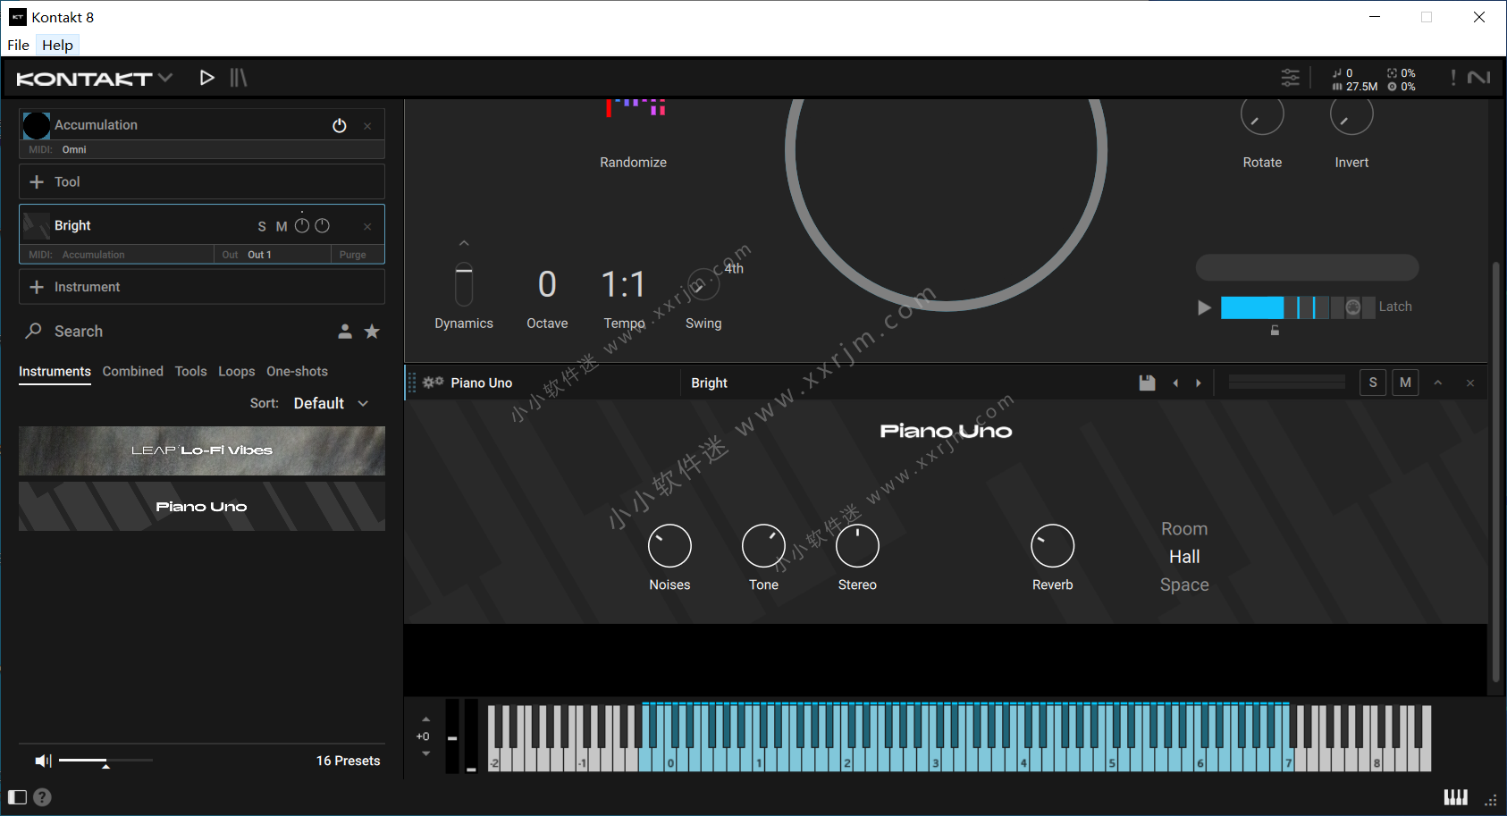Toggle Solo on Piano Uno header
This screenshot has width=1507, height=816.
tap(1373, 383)
